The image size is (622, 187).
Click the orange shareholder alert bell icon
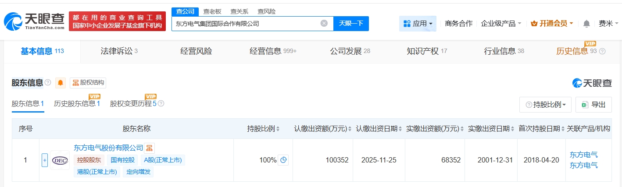pos(61,83)
